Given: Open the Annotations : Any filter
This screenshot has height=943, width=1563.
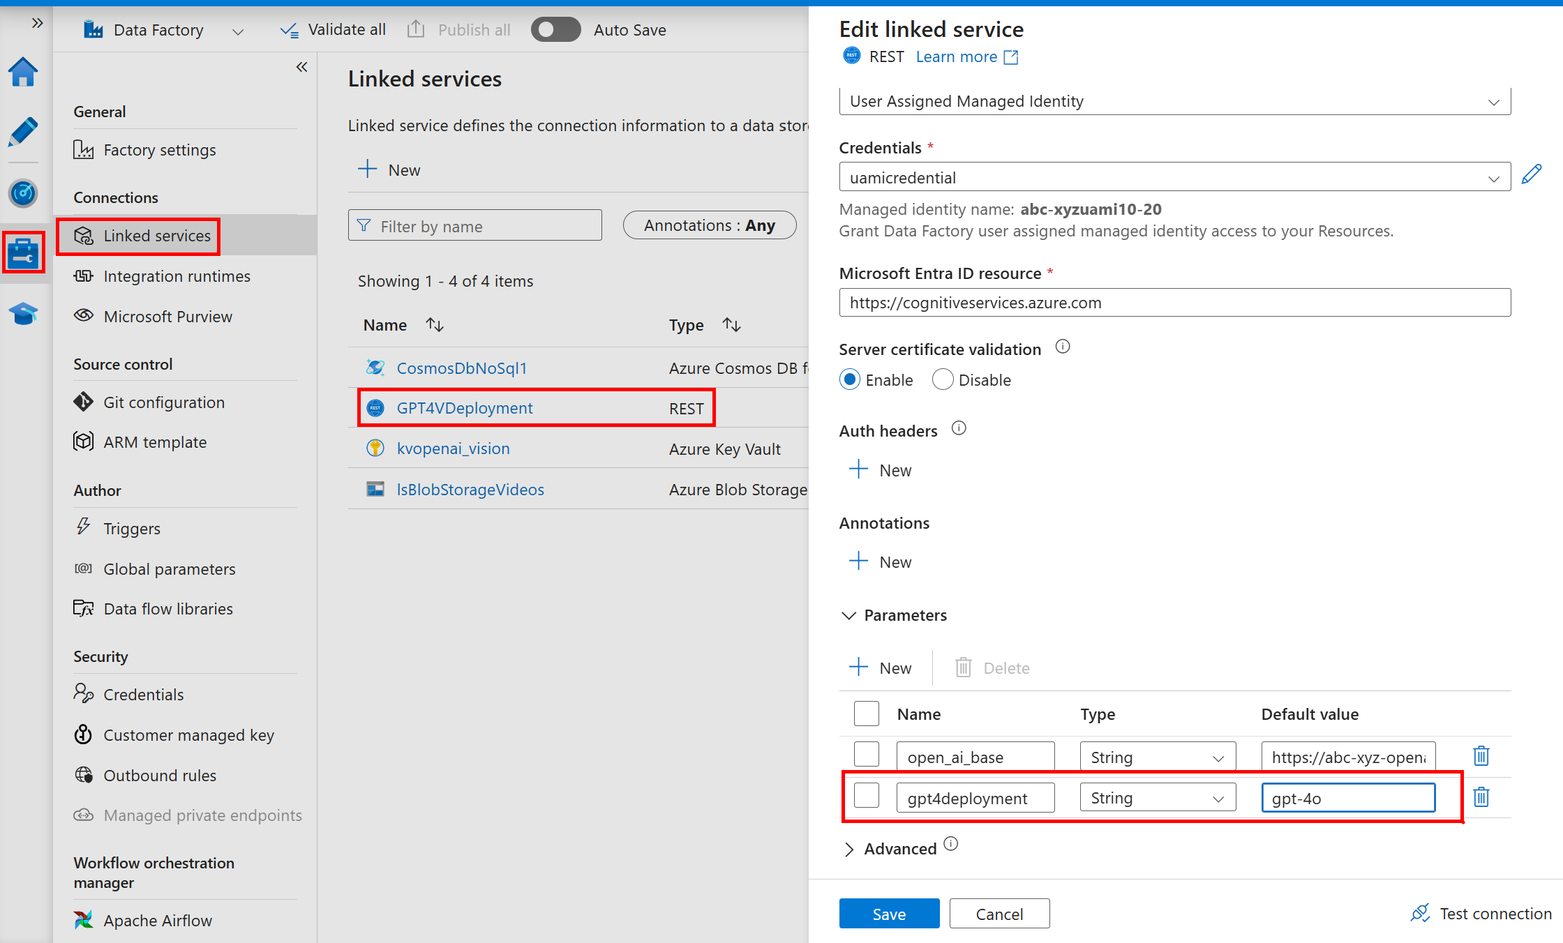Looking at the screenshot, I should point(709,225).
